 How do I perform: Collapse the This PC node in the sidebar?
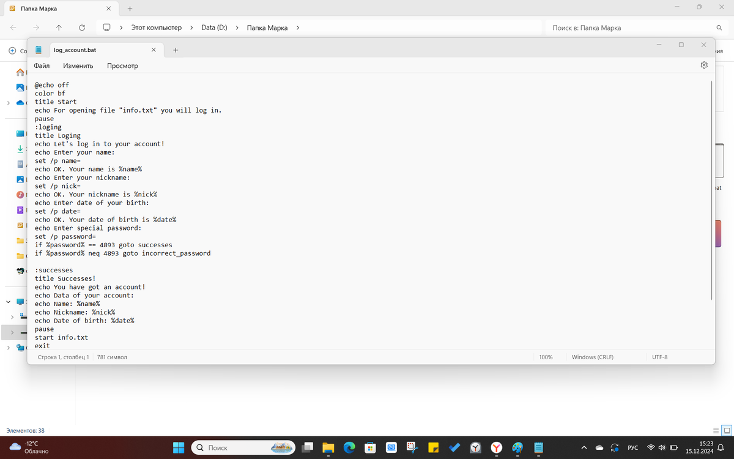point(8,301)
